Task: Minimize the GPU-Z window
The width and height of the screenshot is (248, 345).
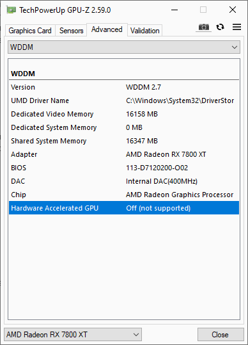Action: click(174, 10)
